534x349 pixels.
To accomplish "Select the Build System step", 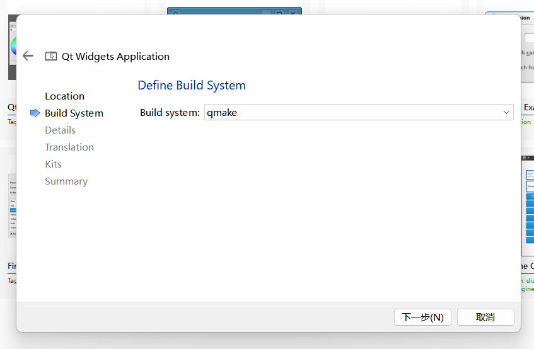I will pyautogui.click(x=74, y=113).
